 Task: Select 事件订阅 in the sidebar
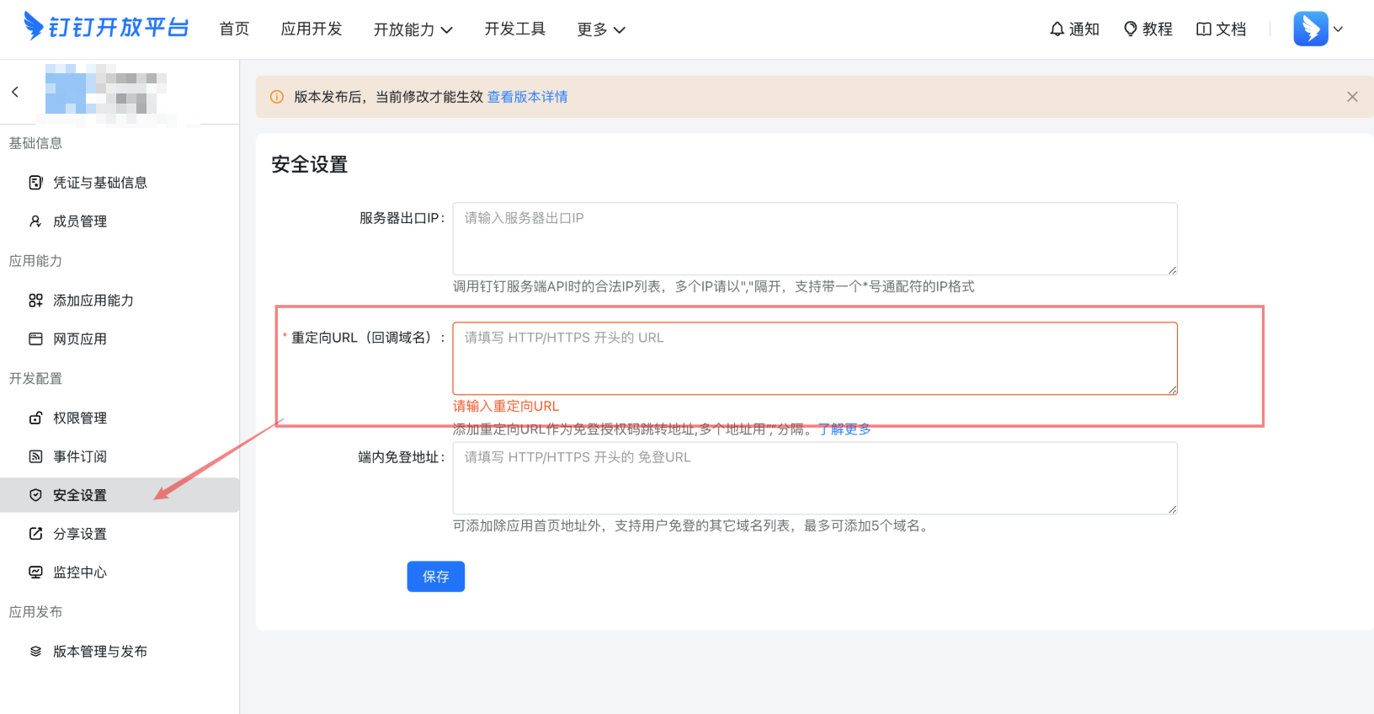[80, 456]
